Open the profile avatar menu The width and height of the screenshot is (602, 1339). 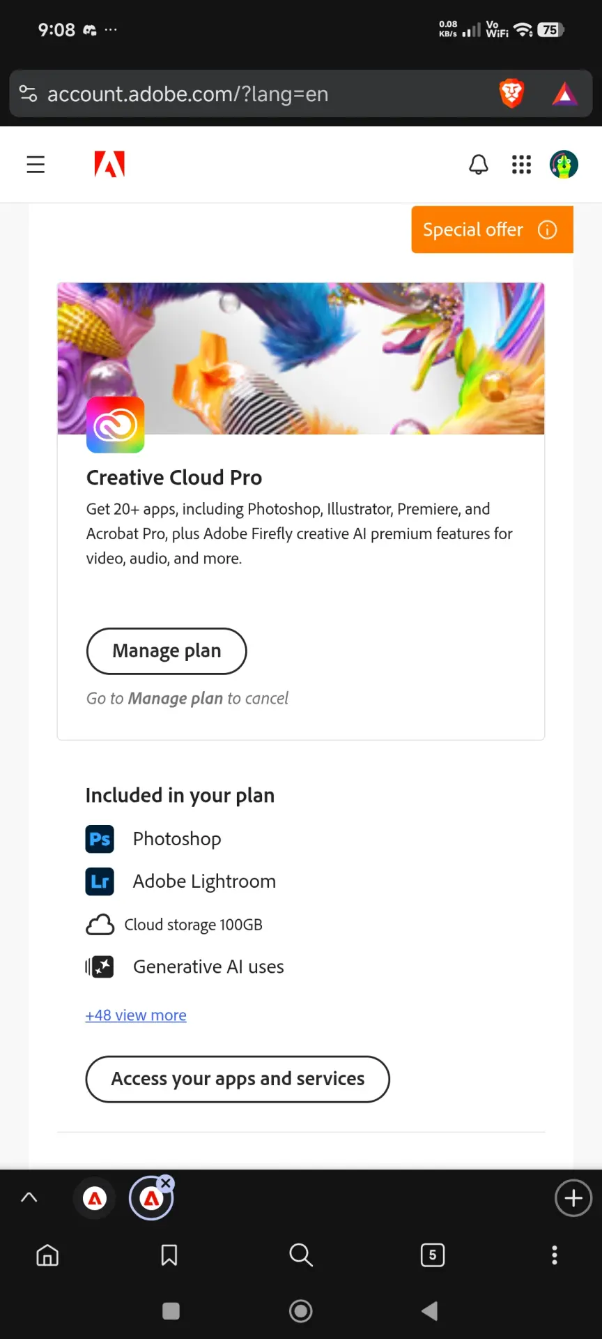coord(564,165)
